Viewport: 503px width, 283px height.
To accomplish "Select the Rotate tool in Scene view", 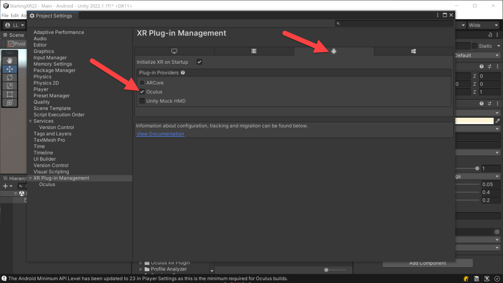I will tap(10, 77).
